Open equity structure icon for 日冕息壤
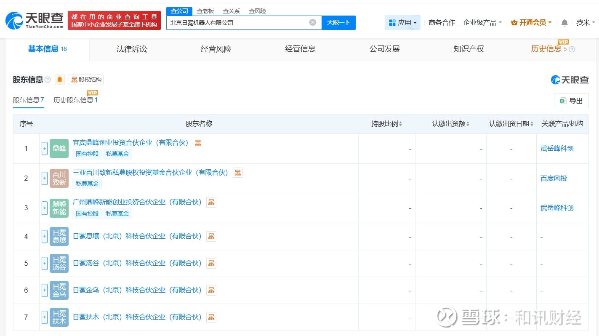This screenshot has width=599, height=336. pyautogui.click(x=211, y=236)
